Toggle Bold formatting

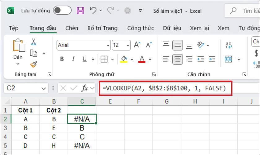pyautogui.click(x=62, y=59)
